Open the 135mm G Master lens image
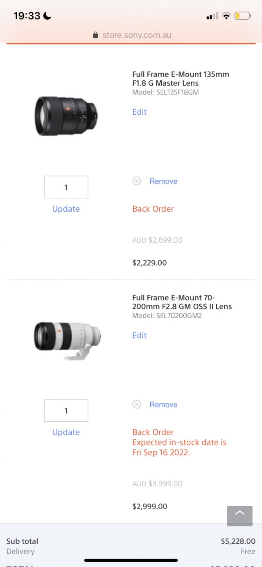 click(66, 116)
